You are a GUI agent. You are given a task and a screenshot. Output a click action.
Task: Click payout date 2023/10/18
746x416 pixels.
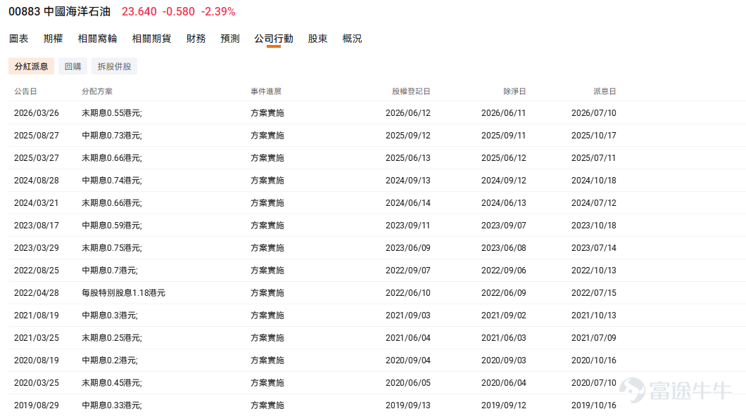click(594, 225)
